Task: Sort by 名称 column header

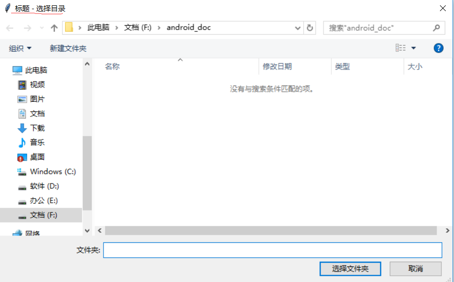Action: [x=112, y=67]
